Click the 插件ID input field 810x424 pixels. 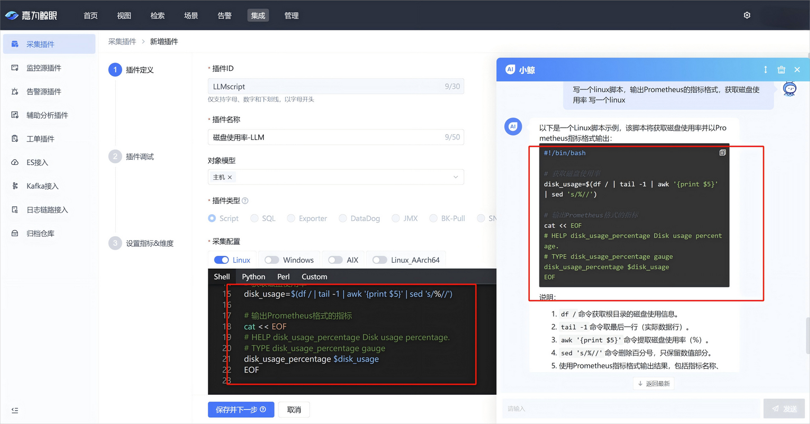click(x=336, y=87)
